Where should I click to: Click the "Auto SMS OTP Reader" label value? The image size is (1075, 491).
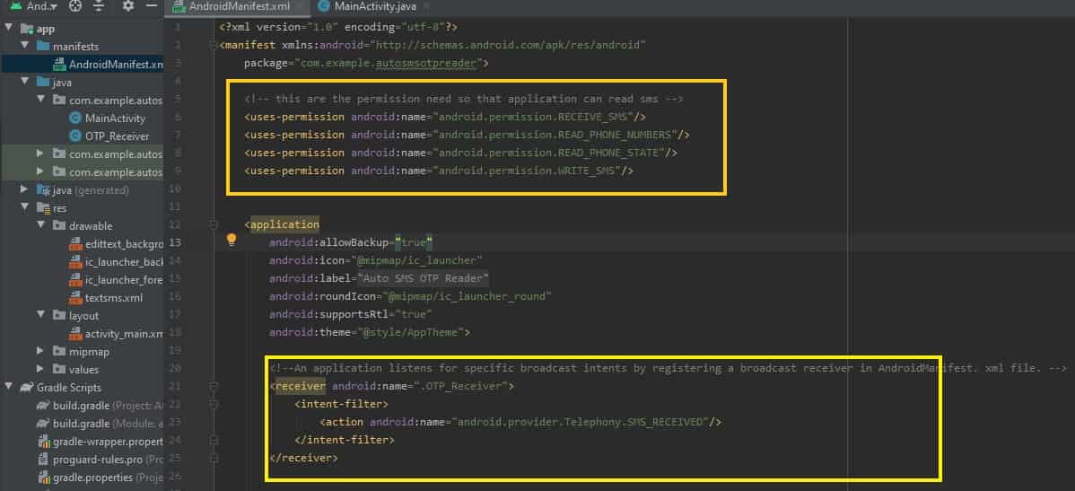pos(423,278)
